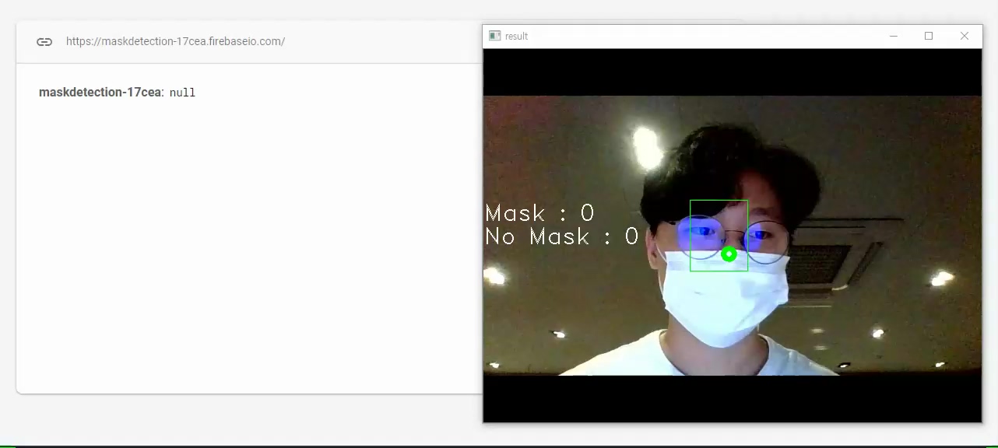Minimize the result window
Image resolution: width=998 pixels, height=448 pixels.
[x=894, y=36]
